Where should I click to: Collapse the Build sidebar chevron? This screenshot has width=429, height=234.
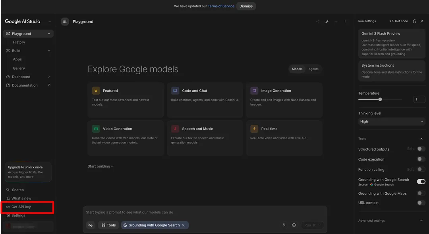pos(49,50)
